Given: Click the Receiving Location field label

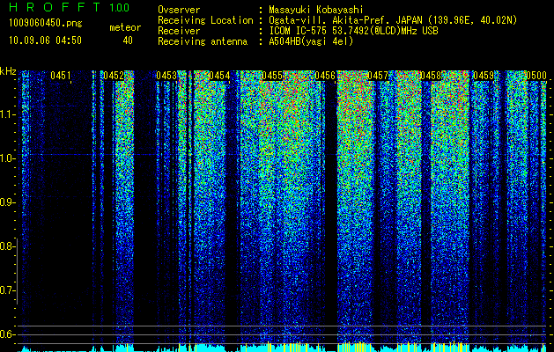Looking at the screenshot, I should pyautogui.click(x=205, y=20).
